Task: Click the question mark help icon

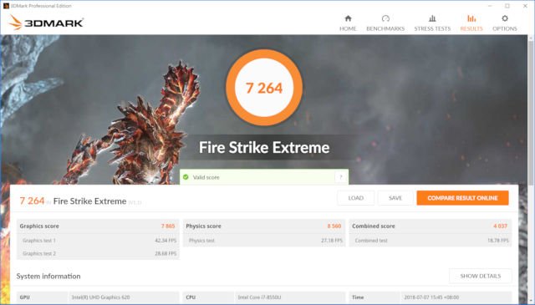Action: (x=340, y=177)
